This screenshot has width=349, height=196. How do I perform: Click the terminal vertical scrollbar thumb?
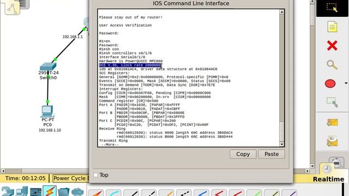pos(281,132)
